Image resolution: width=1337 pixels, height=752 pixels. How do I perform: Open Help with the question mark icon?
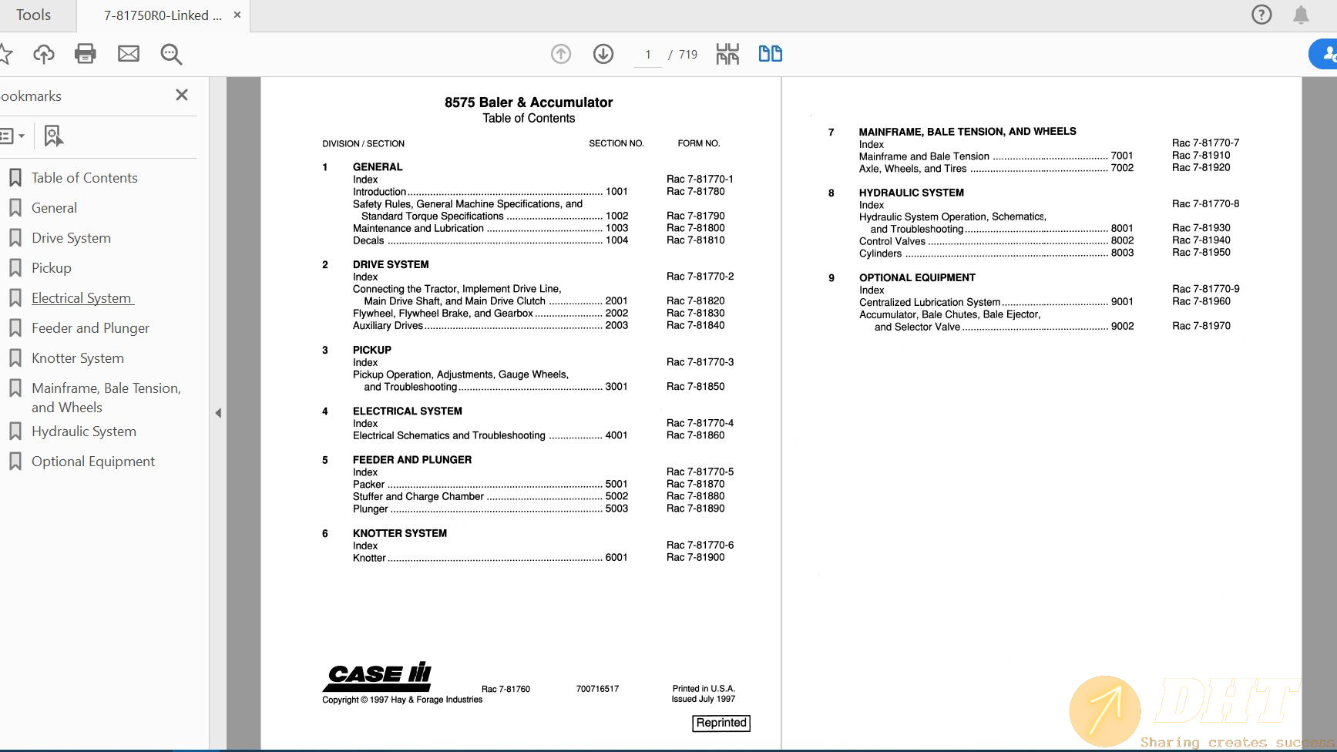pos(1261,15)
